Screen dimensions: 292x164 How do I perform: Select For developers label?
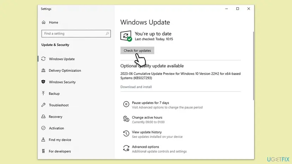coord(60,151)
